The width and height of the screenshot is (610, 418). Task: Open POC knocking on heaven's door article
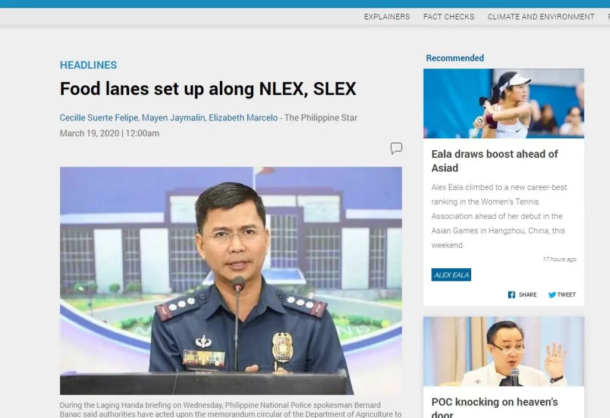pos(494,407)
